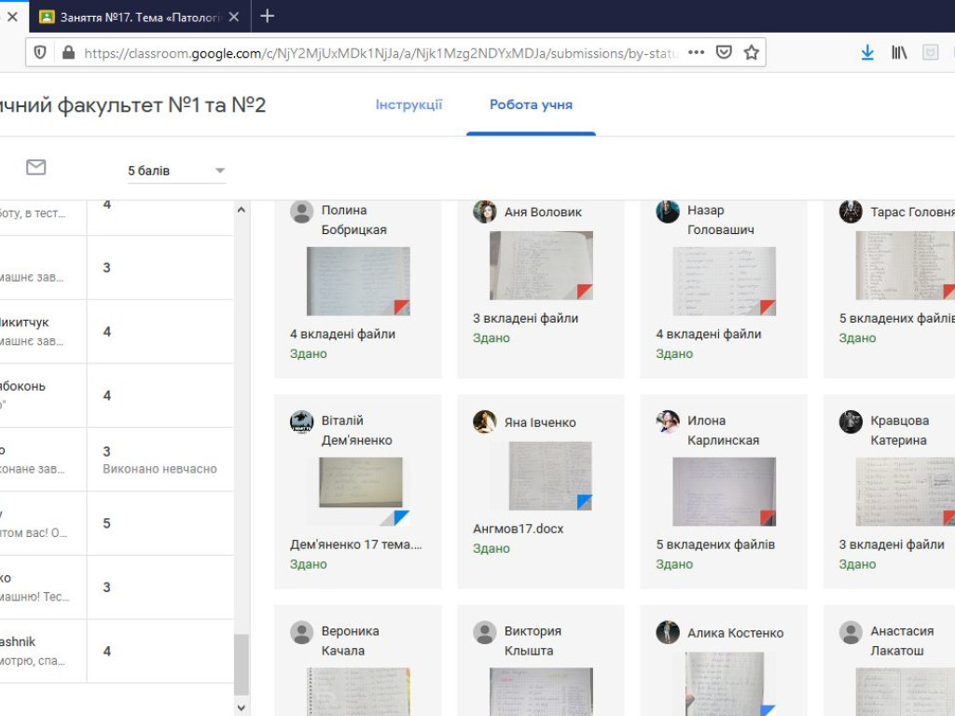The height and width of the screenshot is (716, 955).
Task: Click grade 3 above Никитчук row
Action: pyautogui.click(x=106, y=268)
